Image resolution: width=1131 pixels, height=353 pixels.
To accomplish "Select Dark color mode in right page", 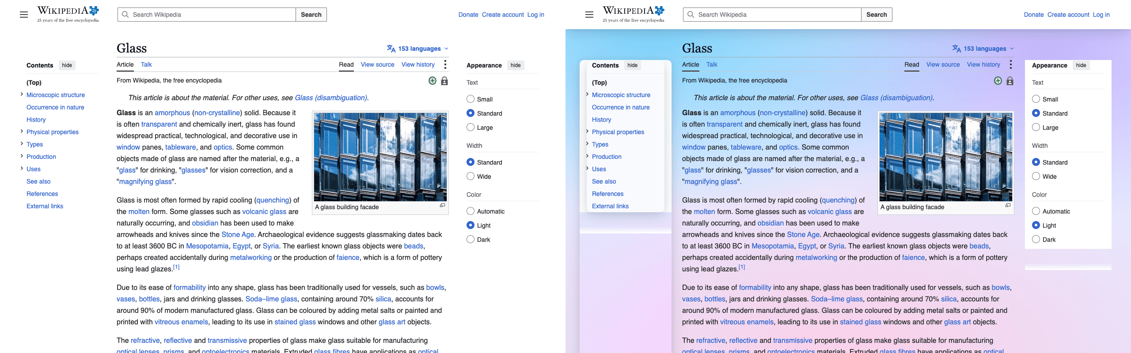I will [1036, 240].
